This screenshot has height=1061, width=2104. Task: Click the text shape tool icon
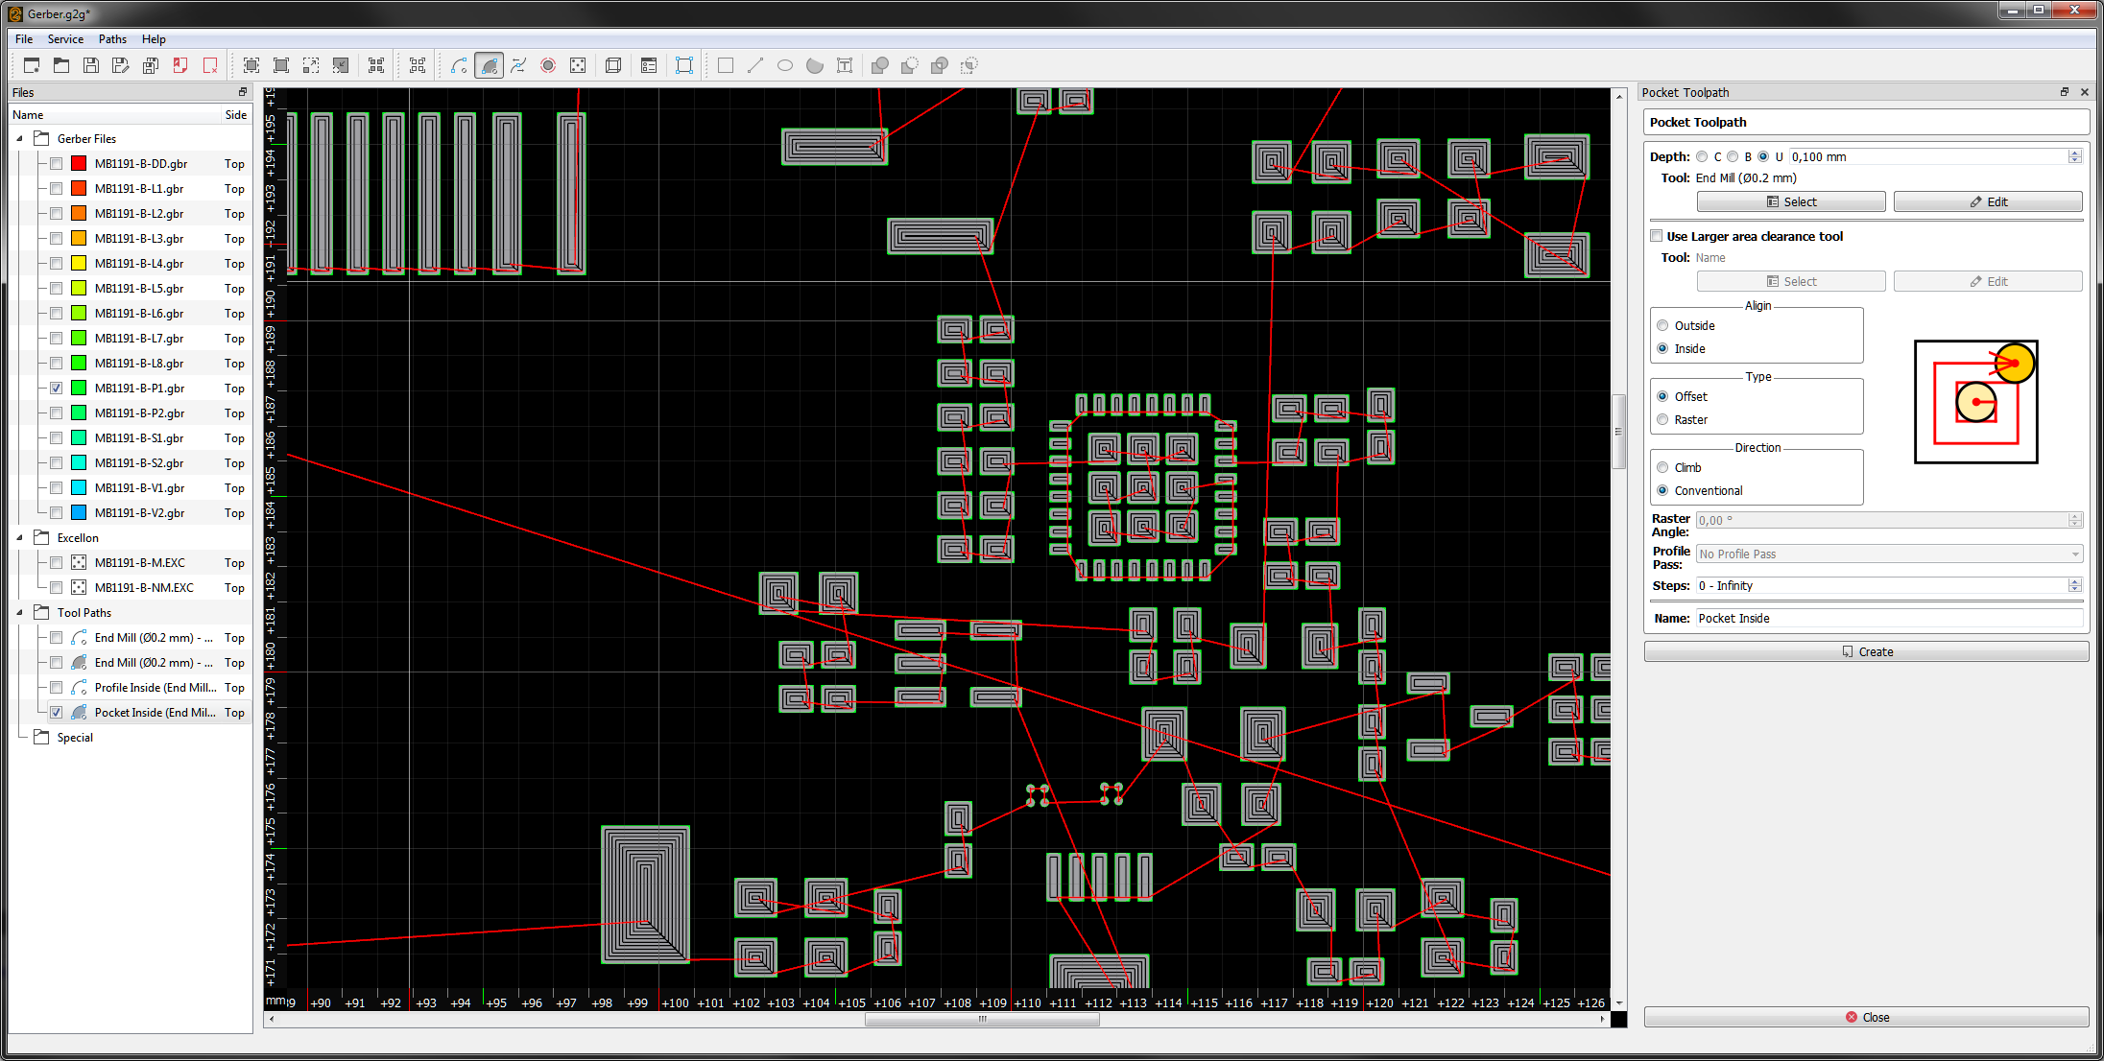tap(845, 65)
